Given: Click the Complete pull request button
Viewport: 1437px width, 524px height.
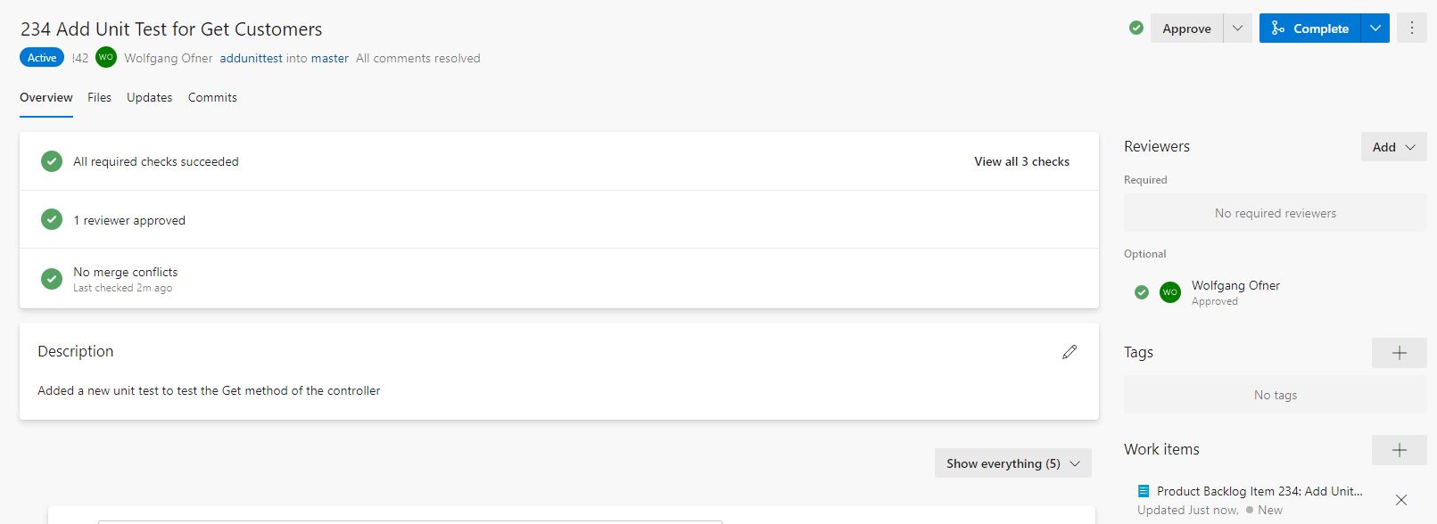Looking at the screenshot, I should pos(1309,29).
